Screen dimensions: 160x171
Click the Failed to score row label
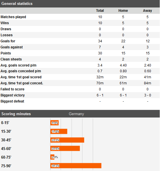12,89
